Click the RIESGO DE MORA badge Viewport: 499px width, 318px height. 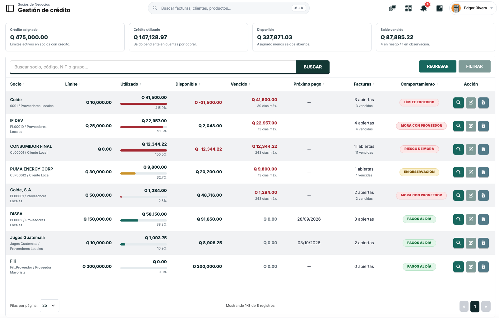(x=419, y=149)
